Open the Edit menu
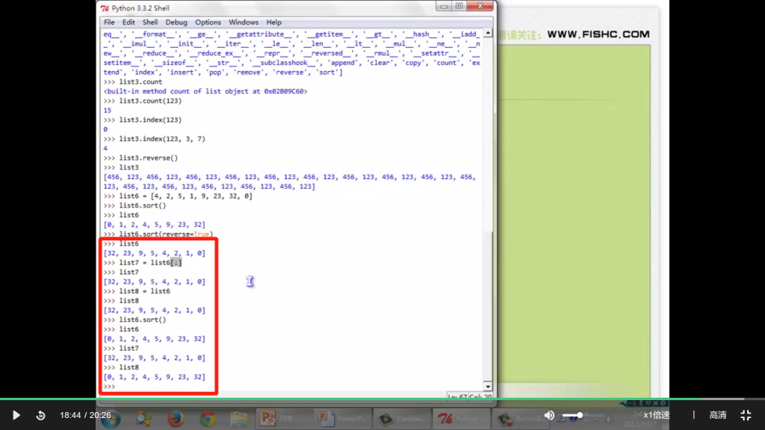The image size is (765, 430). coord(128,22)
